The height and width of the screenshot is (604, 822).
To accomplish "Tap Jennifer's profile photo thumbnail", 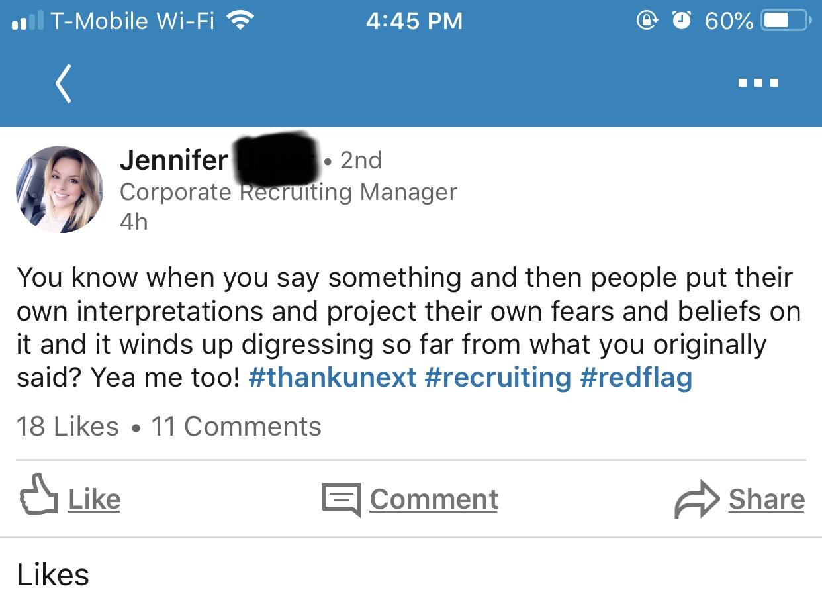I will point(59,189).
